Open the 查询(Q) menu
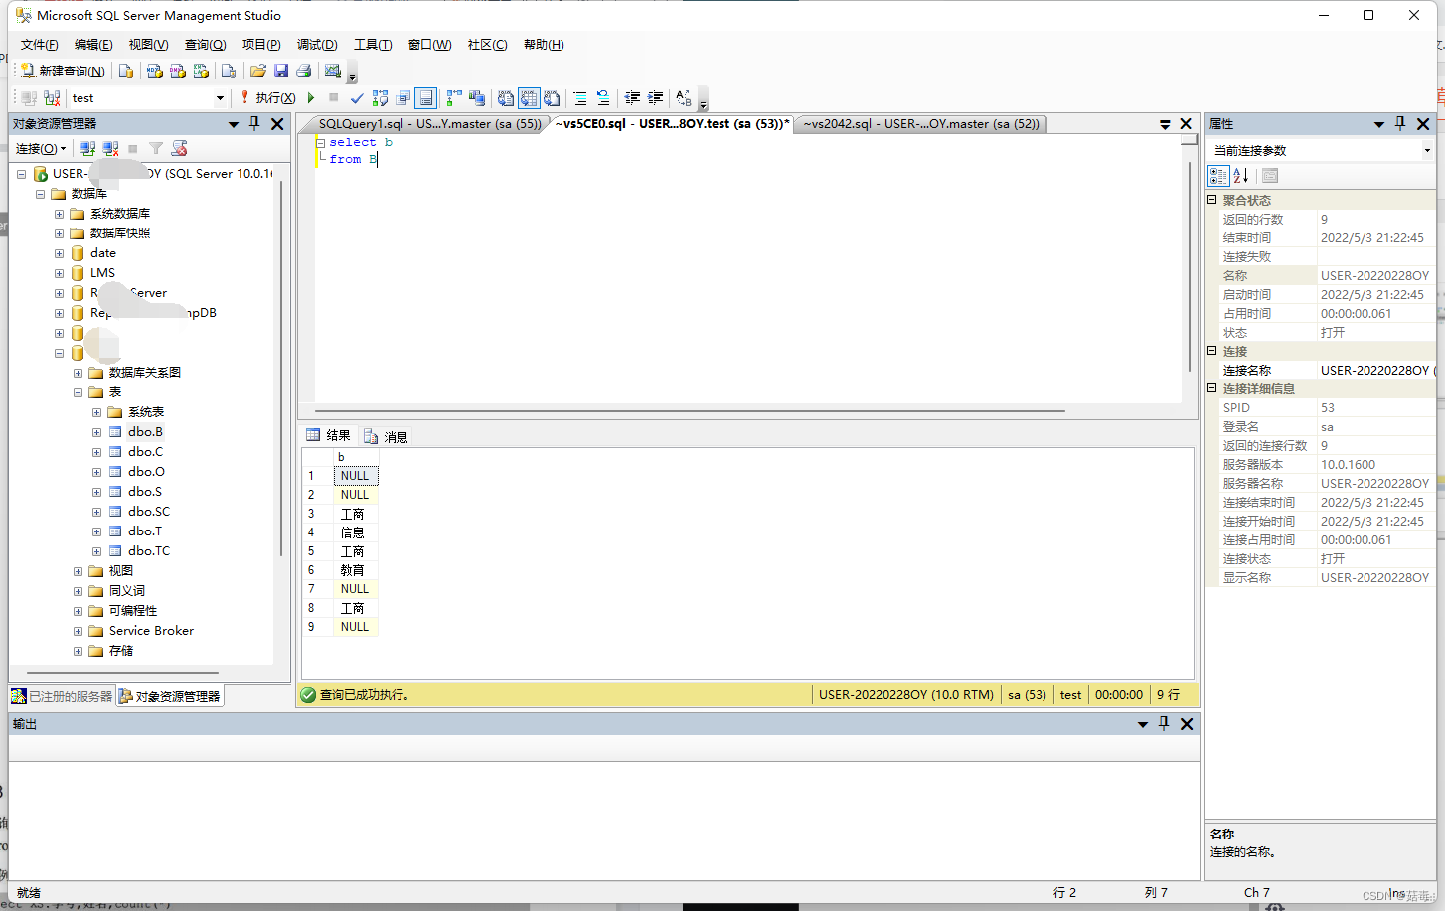The height and width of the screenshot is (911, 1445). tap(205, 45)
